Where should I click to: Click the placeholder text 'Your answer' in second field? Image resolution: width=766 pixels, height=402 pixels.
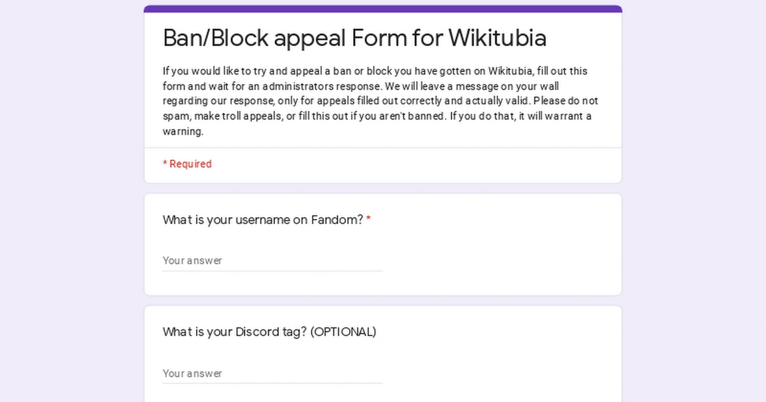tap(192, 373)
